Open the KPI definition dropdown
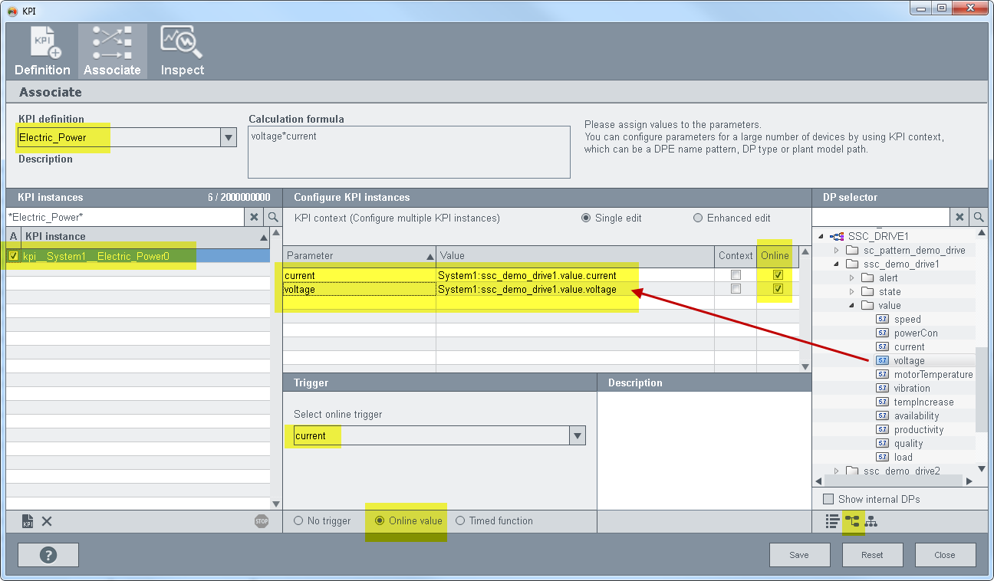Viewport: 994px width, 581px height. point(228,138)
